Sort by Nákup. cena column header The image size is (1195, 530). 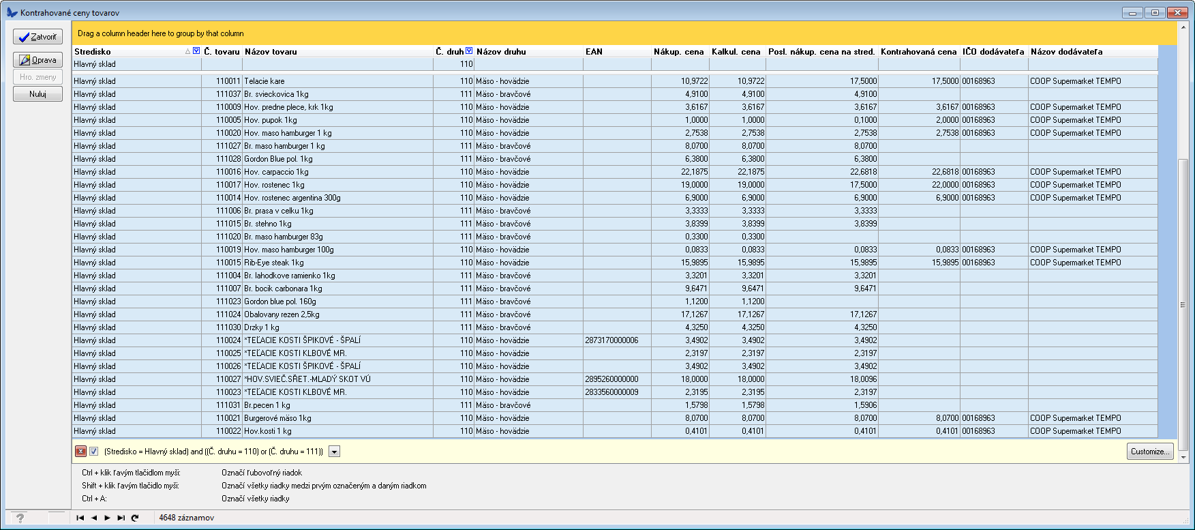680,52
